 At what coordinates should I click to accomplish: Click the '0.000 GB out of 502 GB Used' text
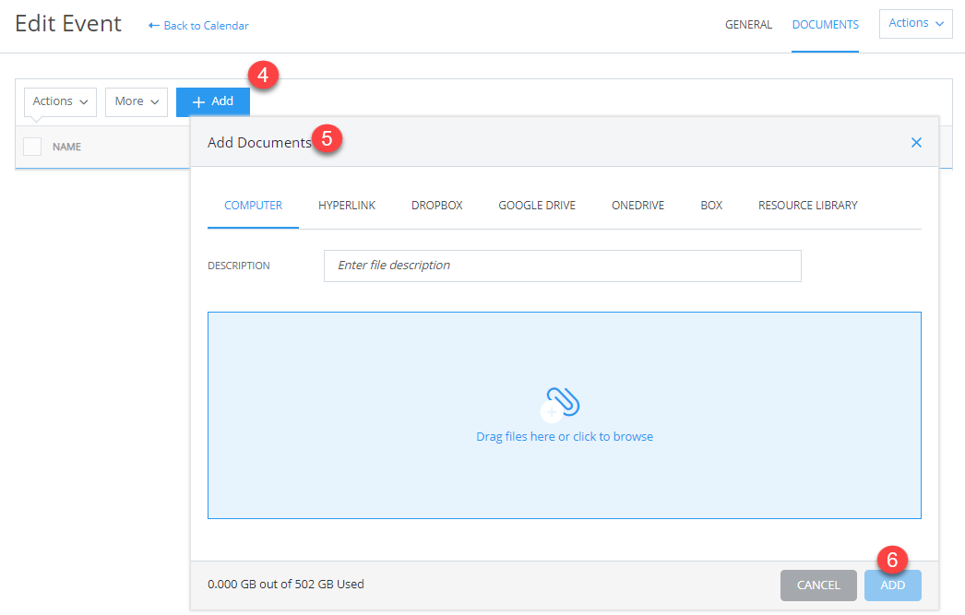click(x=286, y=585)
